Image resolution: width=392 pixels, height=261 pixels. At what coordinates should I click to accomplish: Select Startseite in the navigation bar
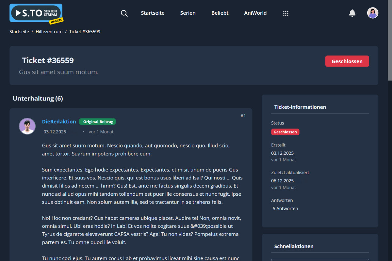click(153, 13)
